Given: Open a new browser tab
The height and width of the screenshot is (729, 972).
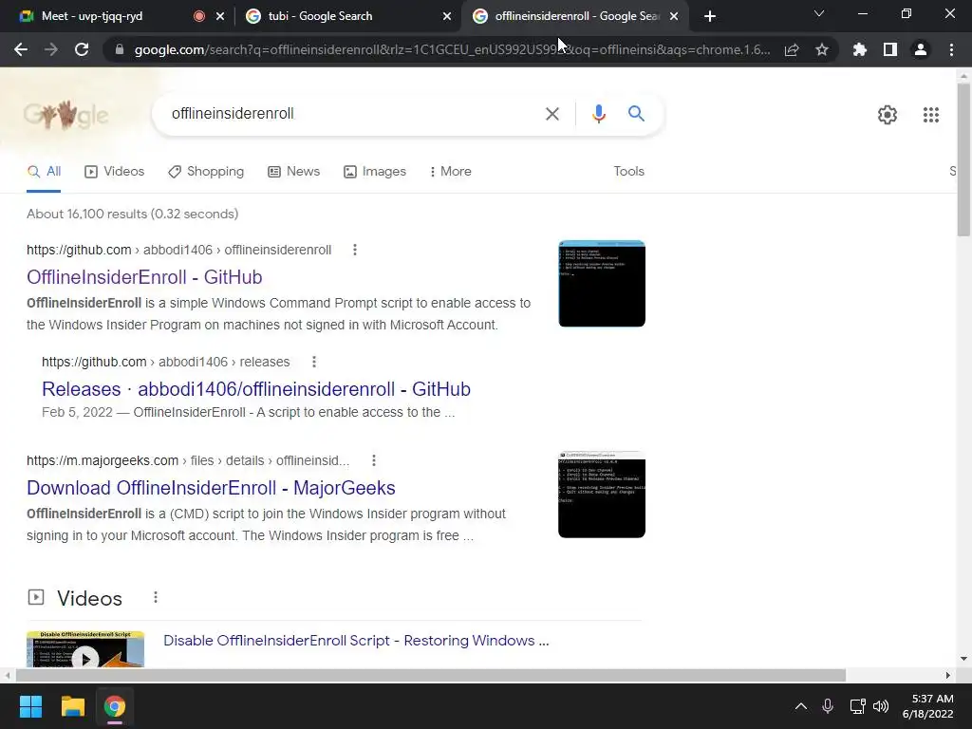Looking at the screenshot, I should coord(710,16).
